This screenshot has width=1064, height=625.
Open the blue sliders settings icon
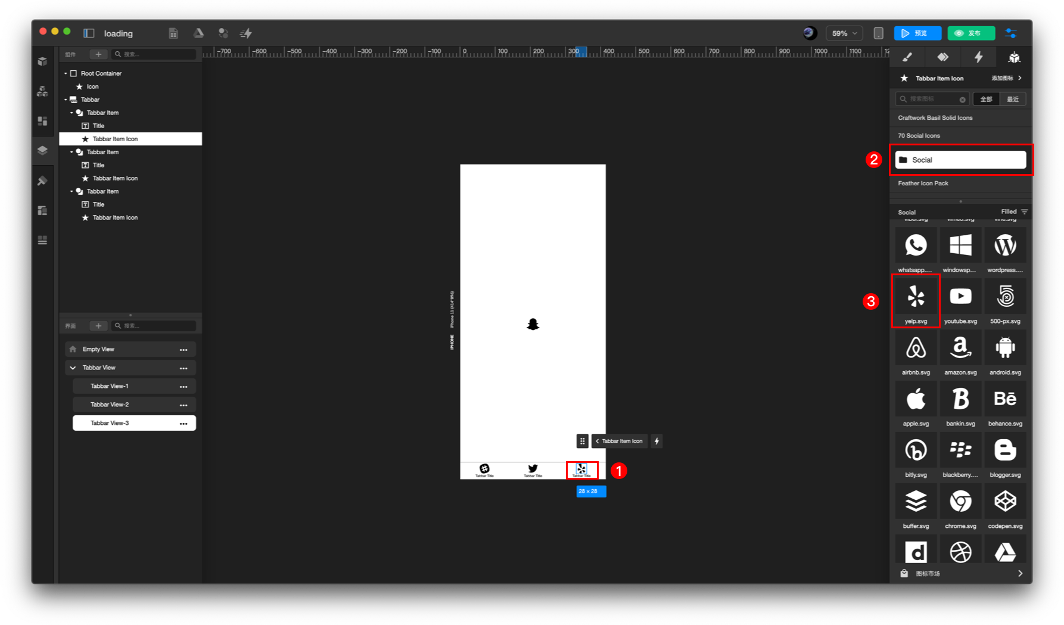1011,33
